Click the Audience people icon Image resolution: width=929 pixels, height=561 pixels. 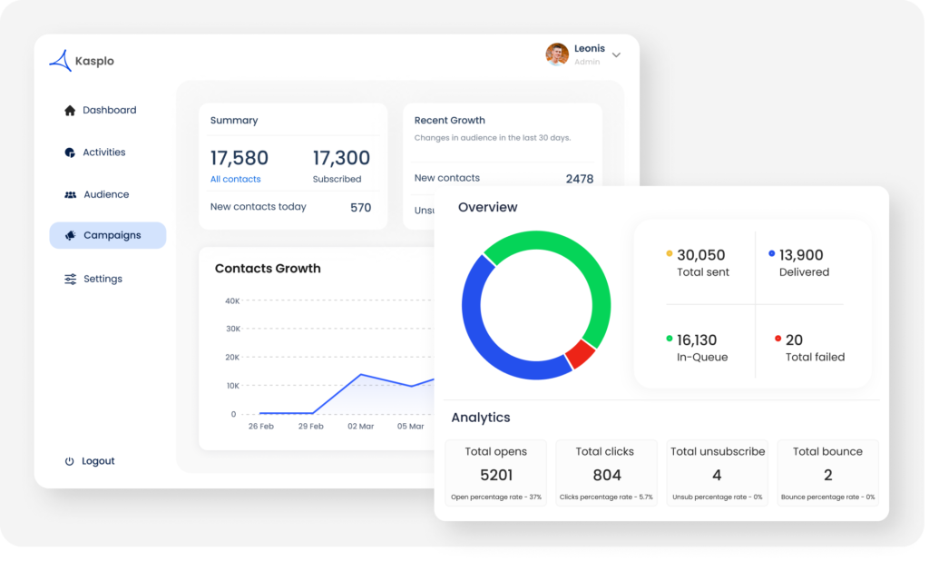(x=70, y=195)
